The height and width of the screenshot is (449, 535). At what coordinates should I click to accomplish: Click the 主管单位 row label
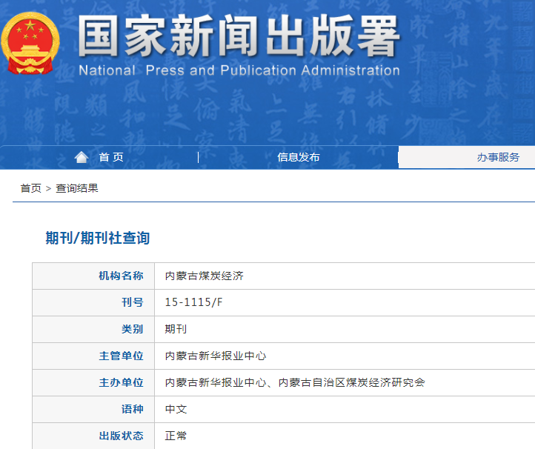point(121,356)
